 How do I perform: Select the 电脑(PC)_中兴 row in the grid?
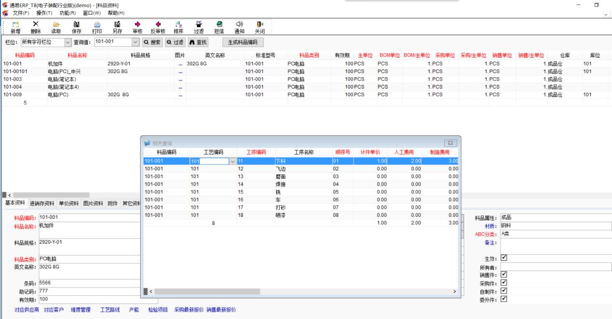pos(304,71)
